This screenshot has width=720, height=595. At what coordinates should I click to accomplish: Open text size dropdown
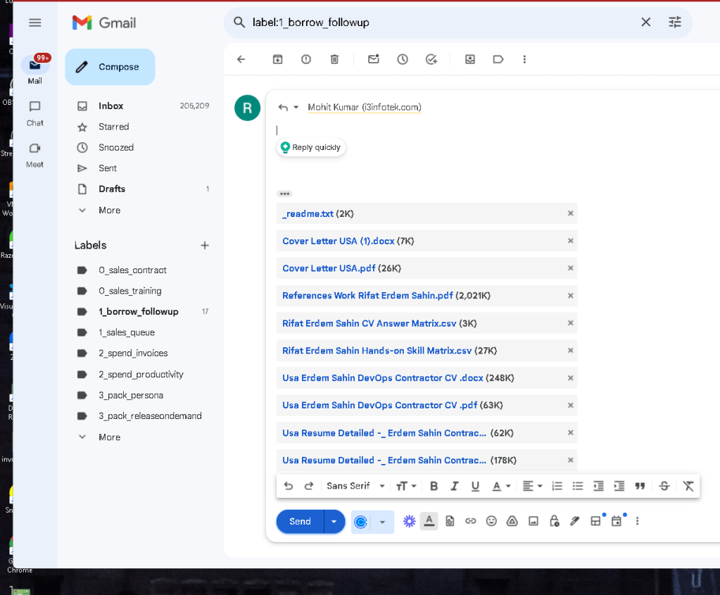406,486
